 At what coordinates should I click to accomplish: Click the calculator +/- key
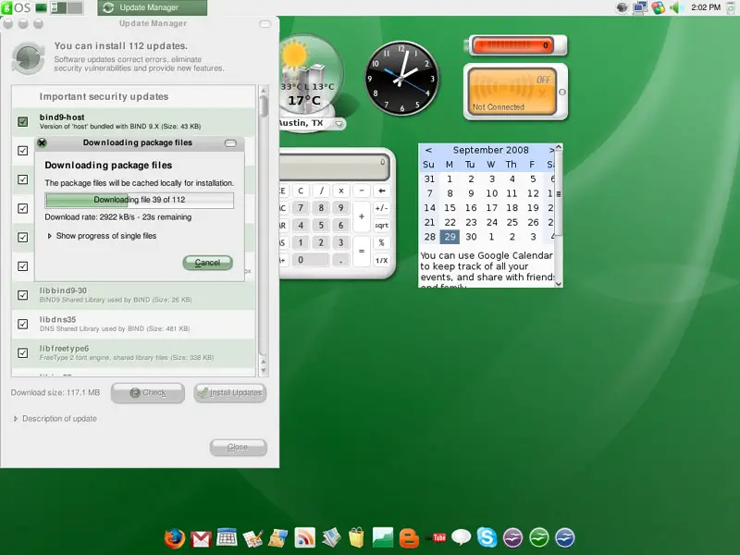coord(382,207)
